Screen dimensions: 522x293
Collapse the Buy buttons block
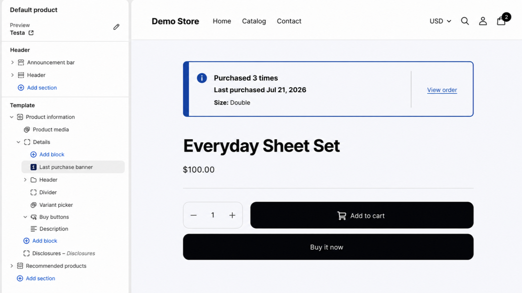[25, 217]
